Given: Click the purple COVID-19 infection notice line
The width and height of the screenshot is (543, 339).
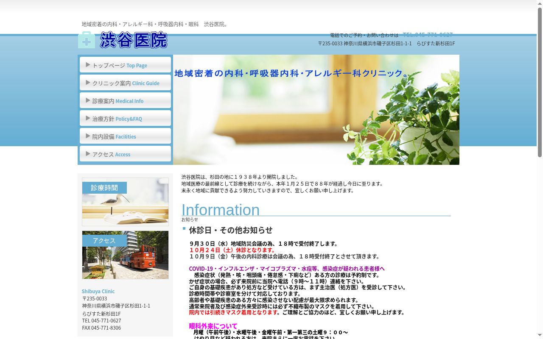Looking at the screenshot, I should pyautogui.click(x=287, y=269).
